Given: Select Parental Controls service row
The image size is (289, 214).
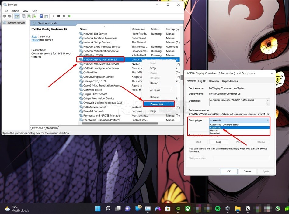Looking at the screenshot, I should (111, 111).
